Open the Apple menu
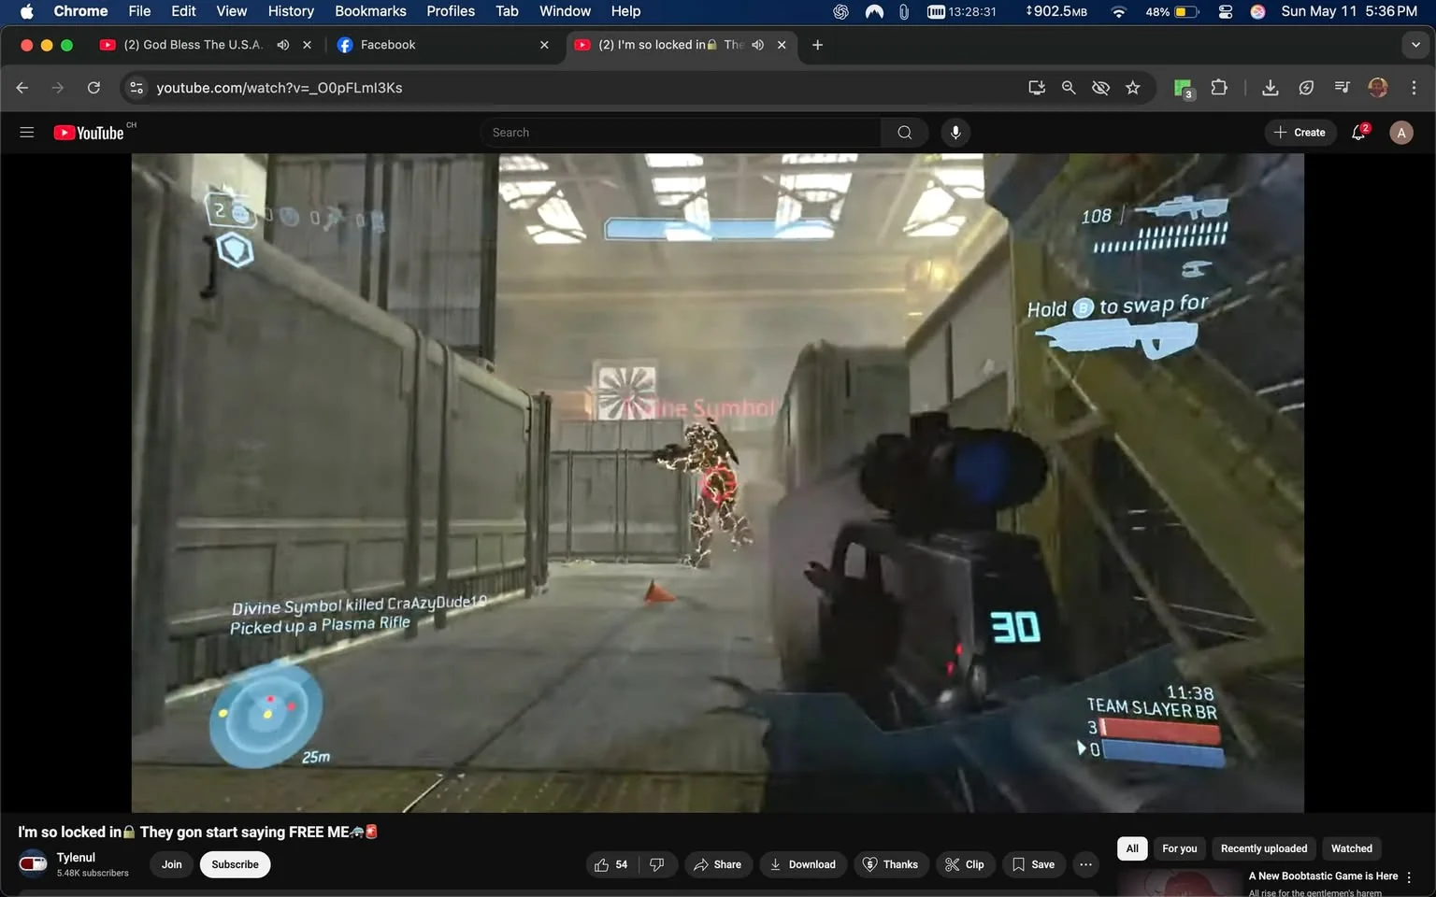This screenshot has width=1436, height=897. [26, 11]
